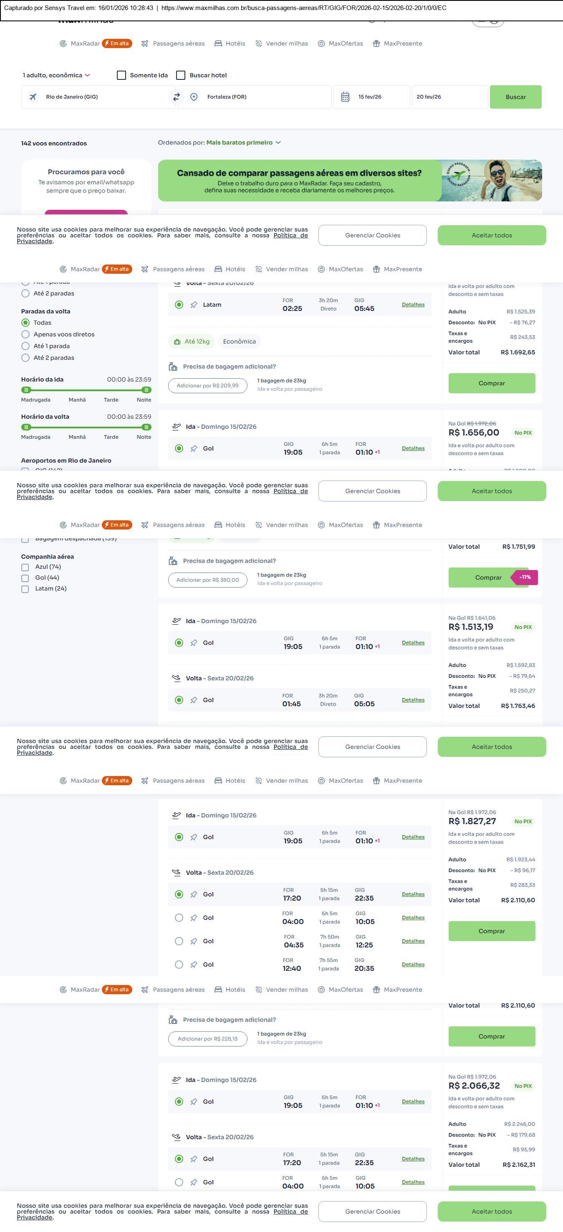Click the suitcase icon beside 'Até 12kg'
This screenshot has width=563, height=1232.
click(x=177, y=341)
